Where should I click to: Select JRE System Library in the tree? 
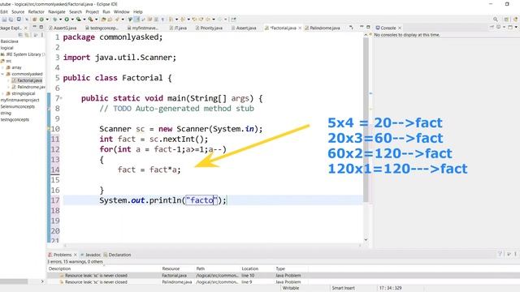tap(24, 54)
